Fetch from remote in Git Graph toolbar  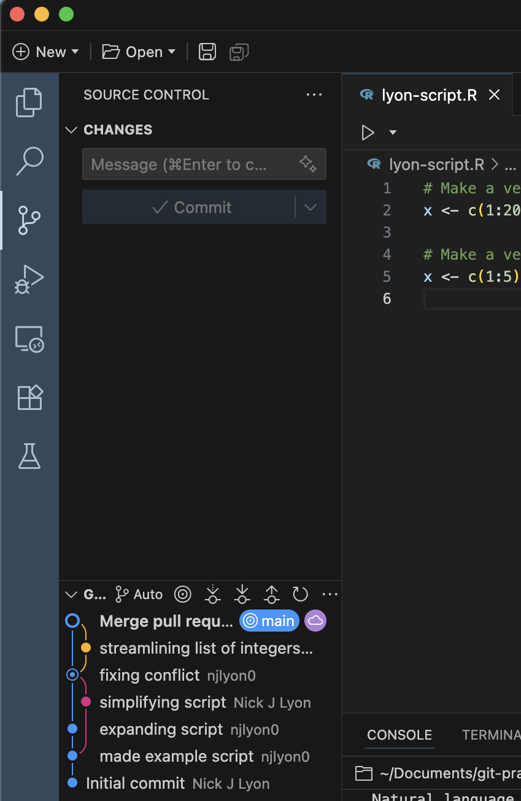[x=212, y=594]
